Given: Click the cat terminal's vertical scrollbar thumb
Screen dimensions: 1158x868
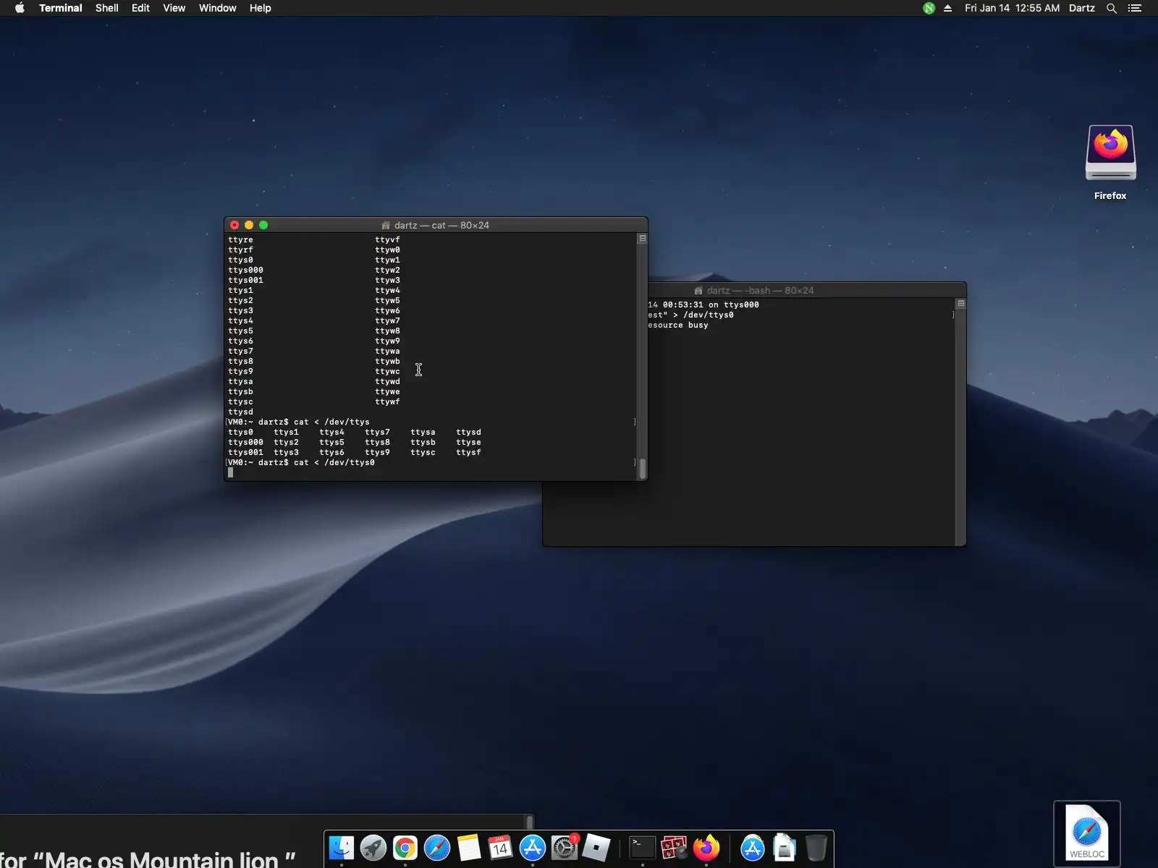Looking at the screenshot, I should [x=642, y=468].
